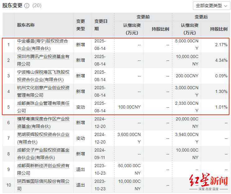231x194 pixels.
Task: Open the 全部变更类型 dropdown
Action: 212,6
